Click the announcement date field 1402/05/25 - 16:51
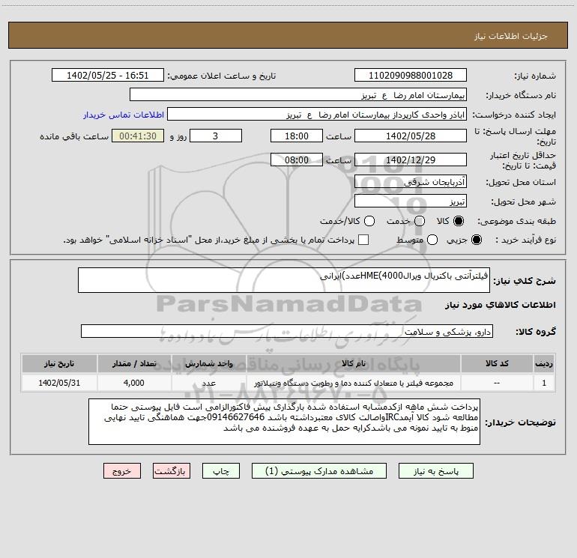This screenshot has height=558, width=577. [x=107, y=75]
